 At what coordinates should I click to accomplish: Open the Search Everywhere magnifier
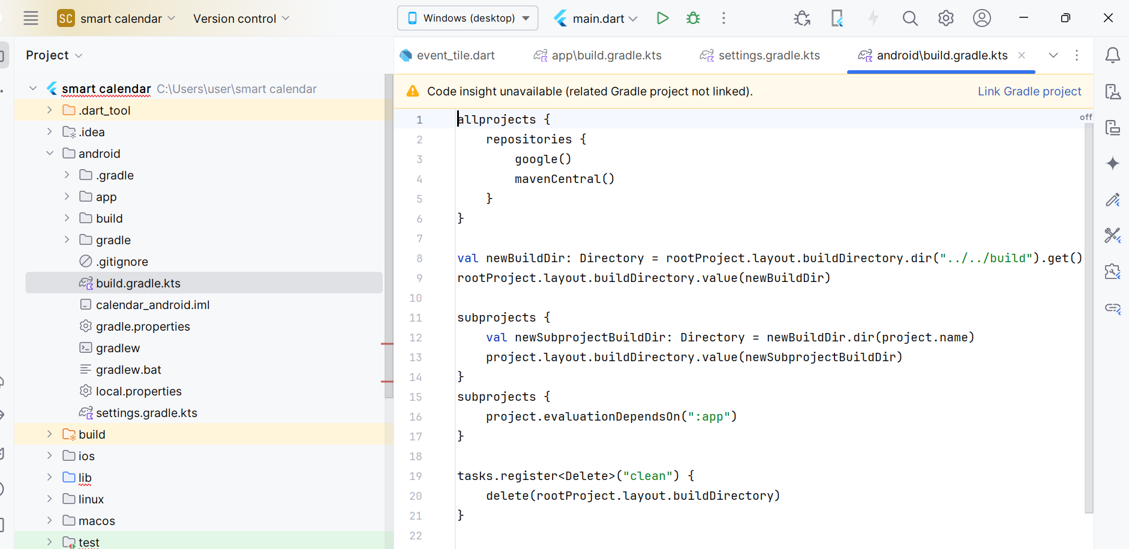coord(910,19)
